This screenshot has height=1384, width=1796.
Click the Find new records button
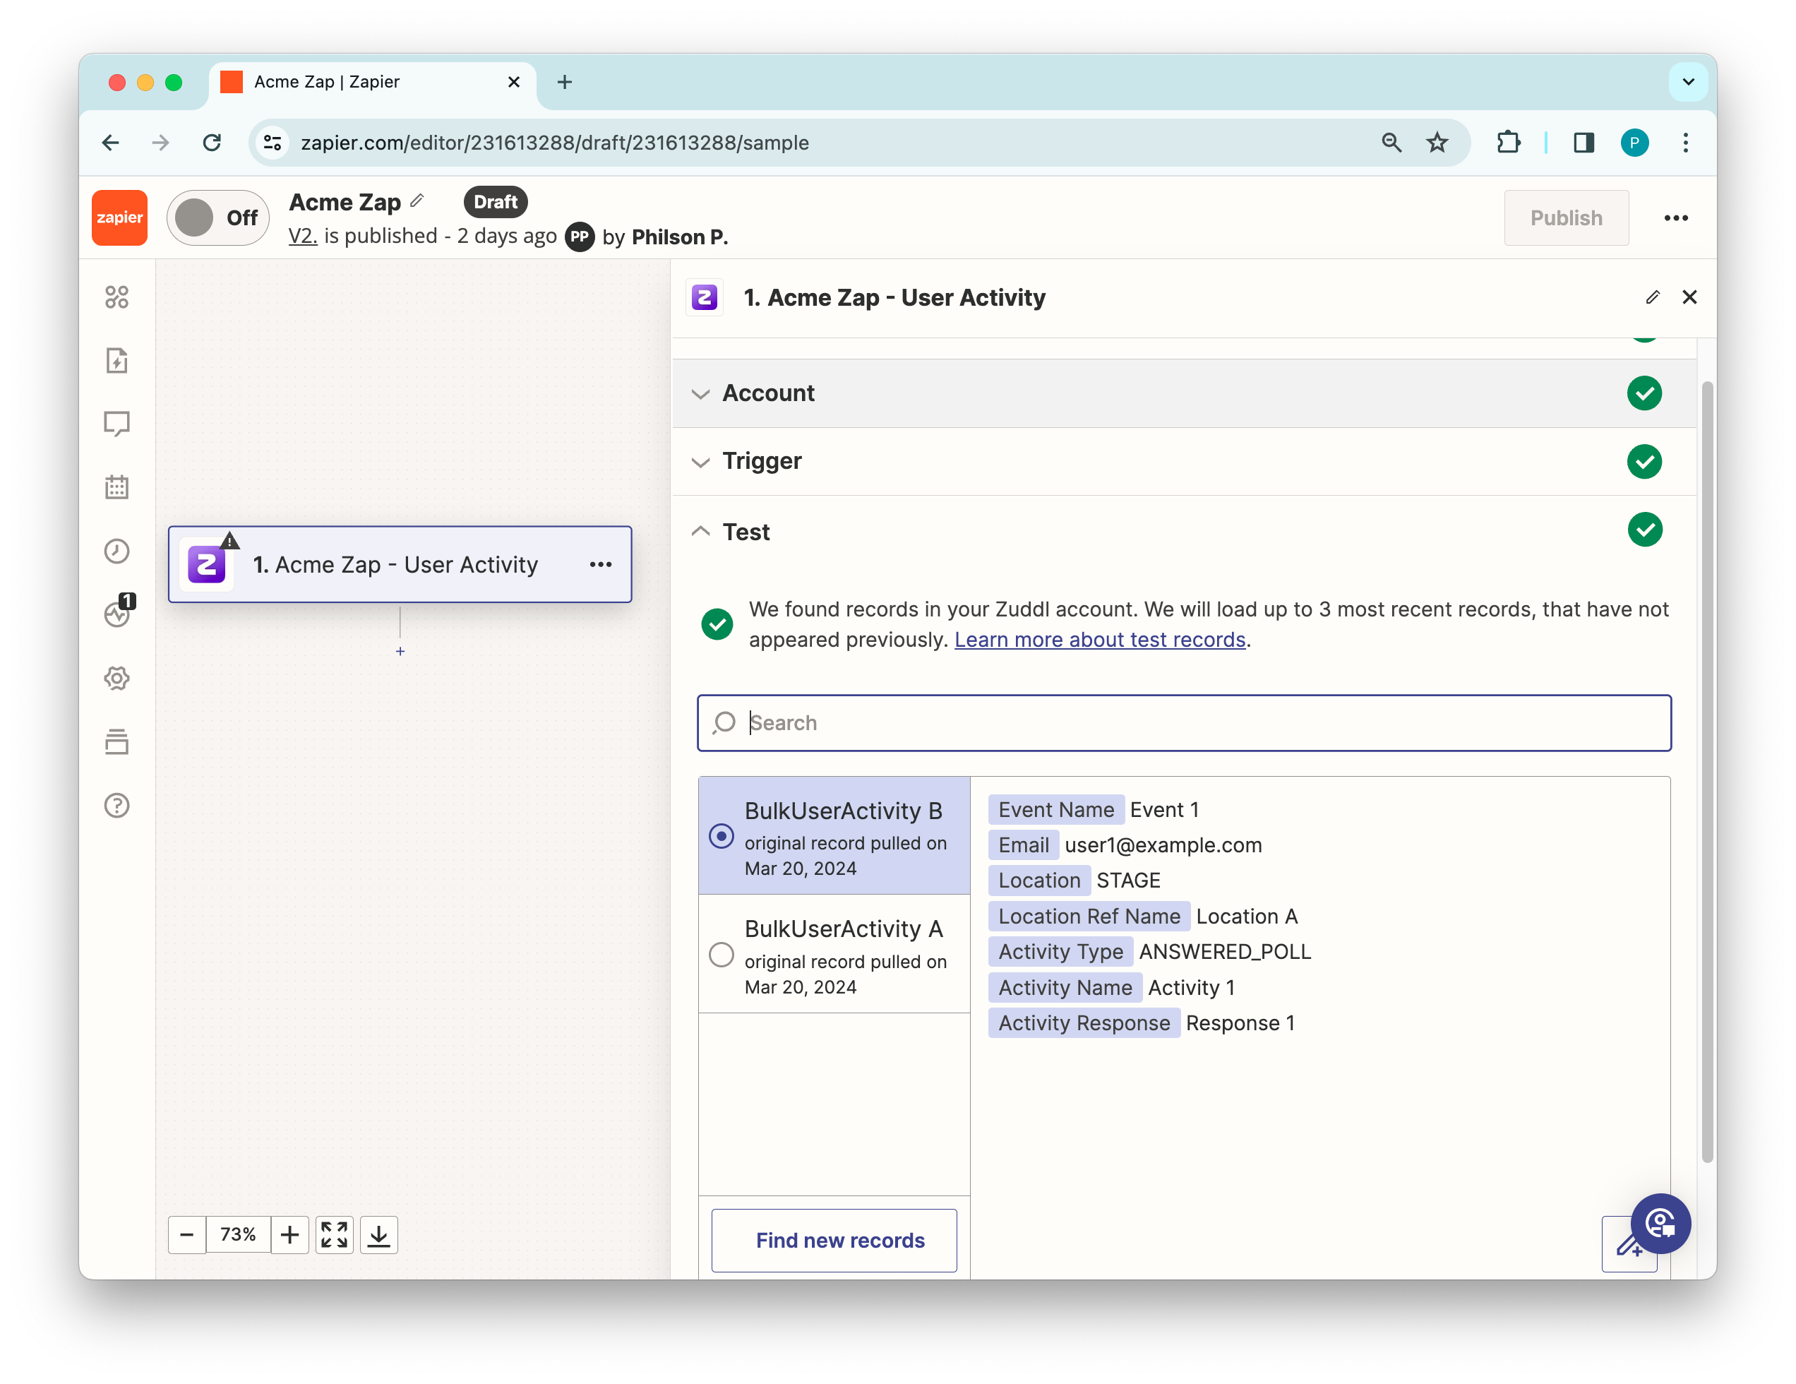coord(834,1240)
